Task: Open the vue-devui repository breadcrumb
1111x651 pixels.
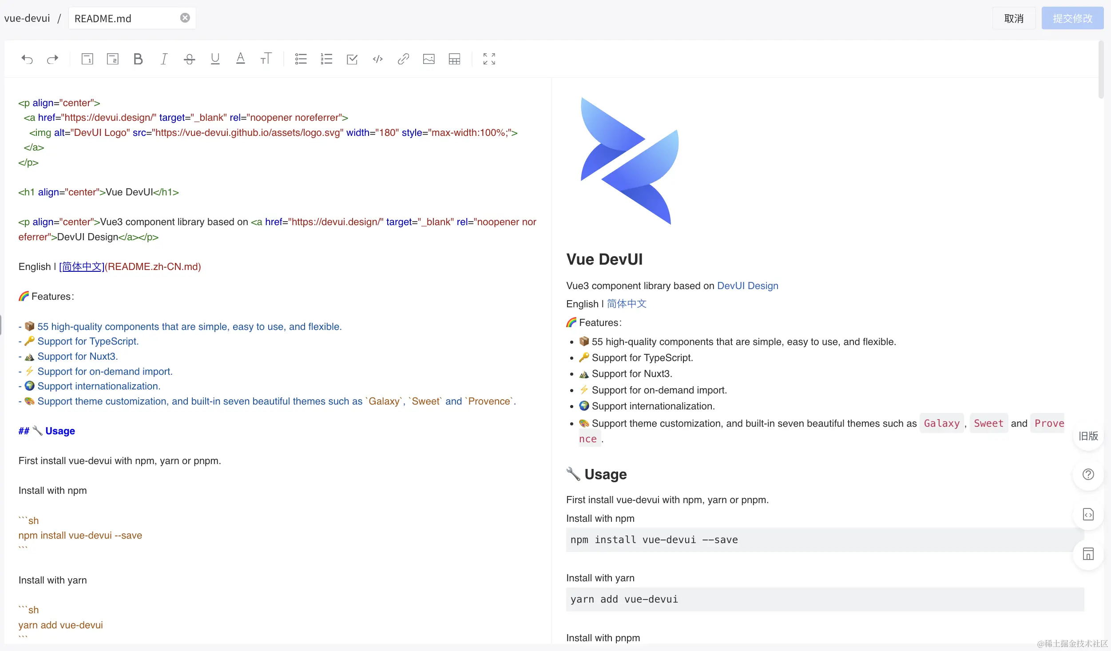Action: click(x=27, y=18)
